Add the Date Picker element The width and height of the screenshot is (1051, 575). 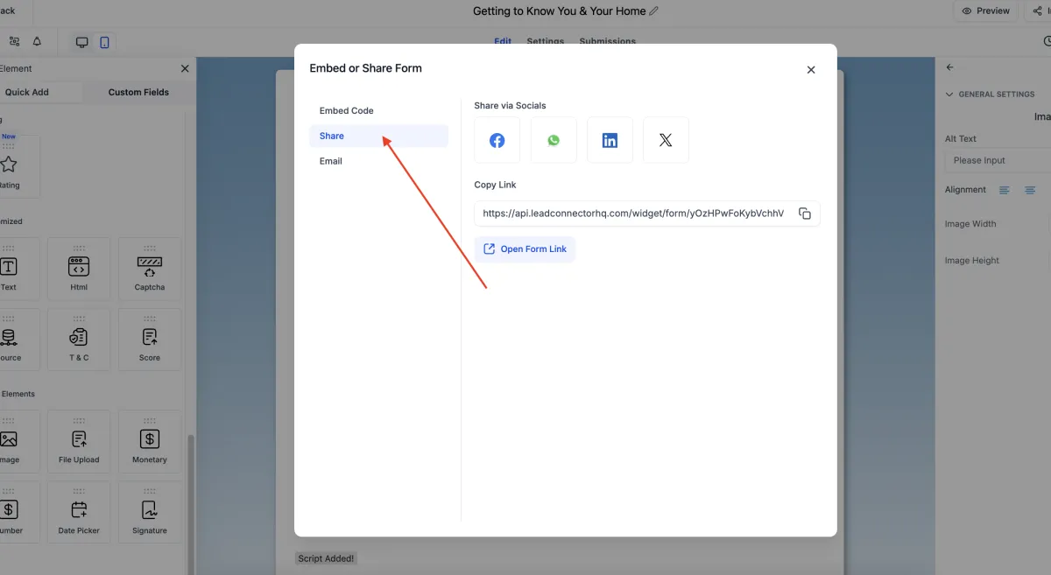[x=79, y=513]
